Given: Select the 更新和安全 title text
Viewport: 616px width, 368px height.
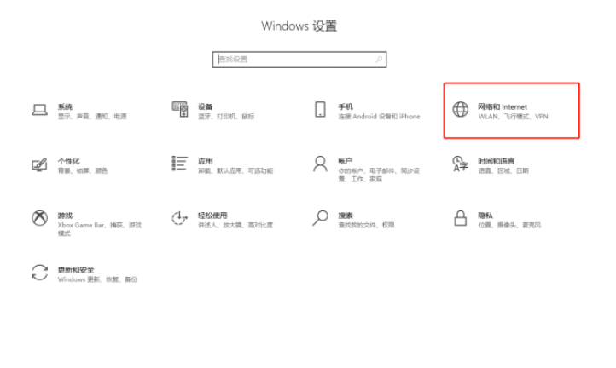Looking at the screenshot, I should point(76,269).
